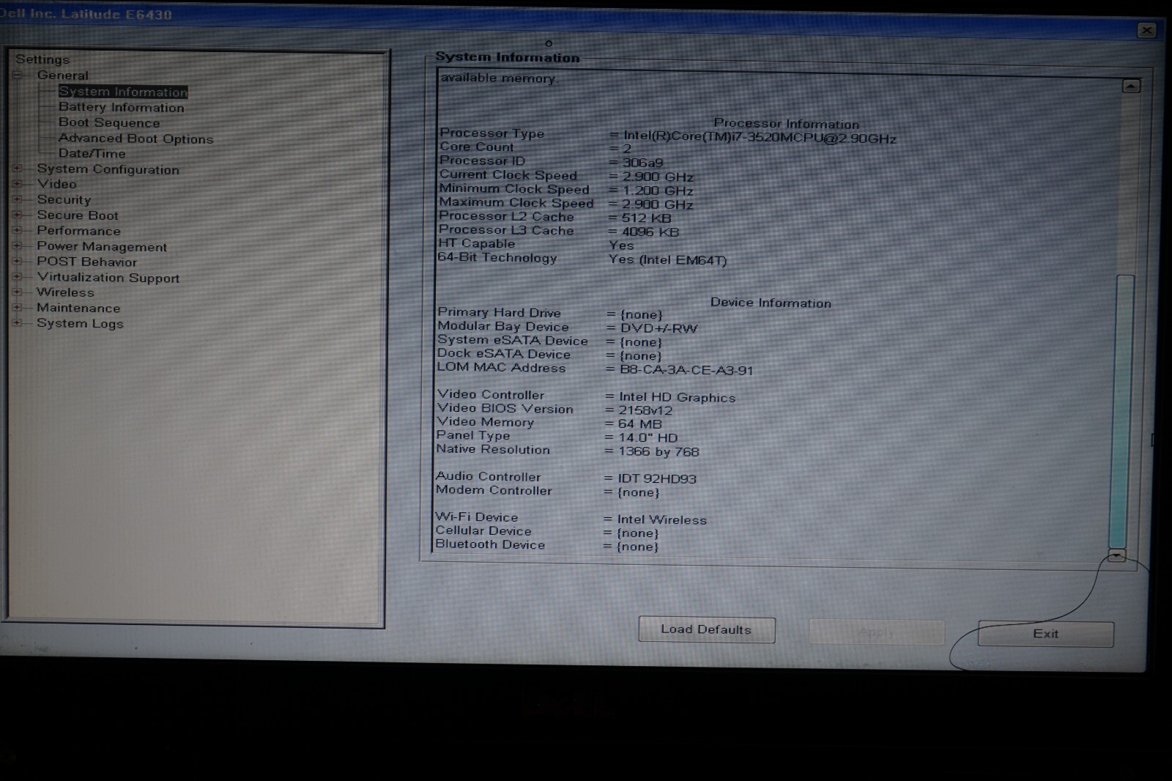Close the BIOS setup window

[1146, 30]
